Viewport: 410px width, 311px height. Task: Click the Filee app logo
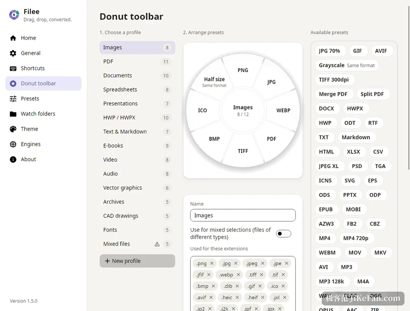coord(14,15)
